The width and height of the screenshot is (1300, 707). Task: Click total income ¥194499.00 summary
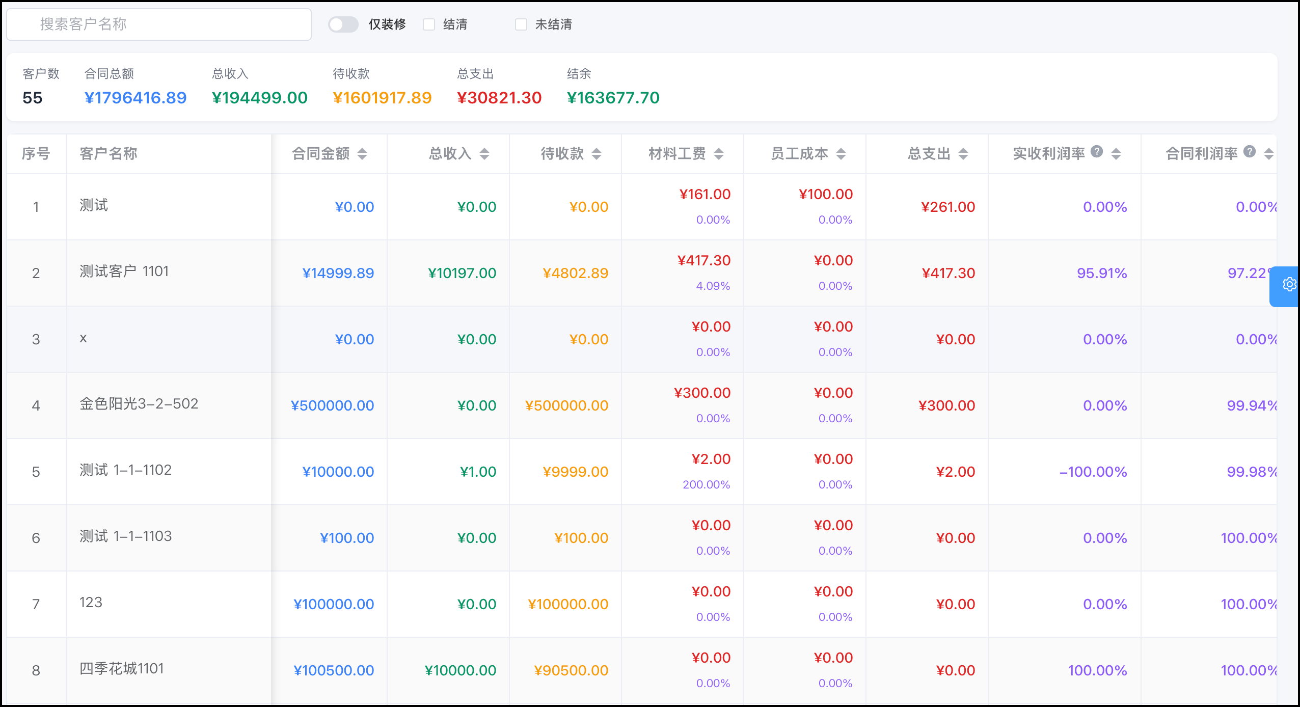pos(260,98)
